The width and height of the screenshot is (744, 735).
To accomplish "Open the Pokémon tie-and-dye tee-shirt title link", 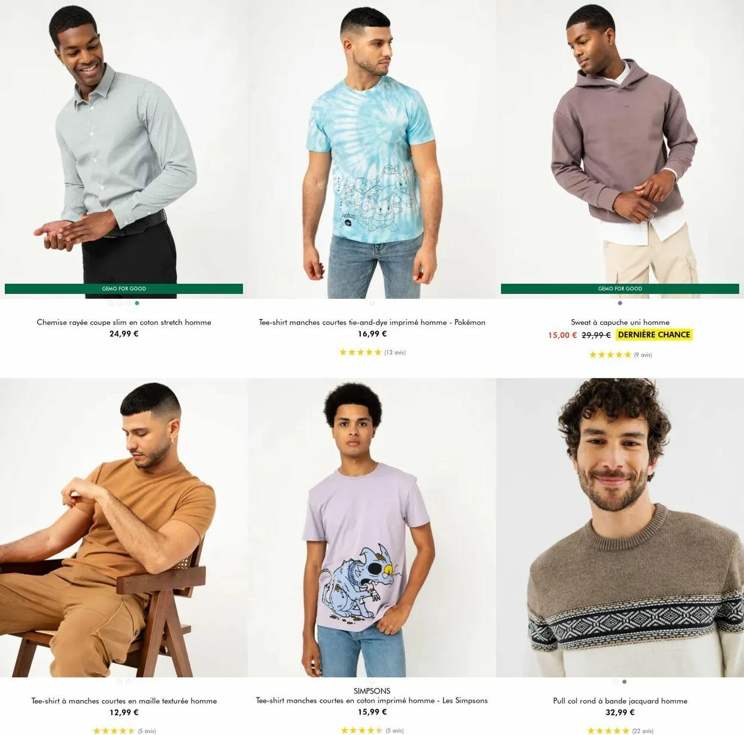I will (372, 322).
